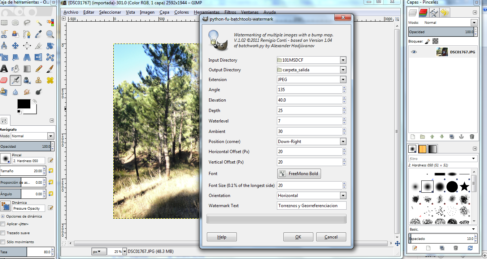Check the Trazado suave option
487x259 pixels.
(x=3, y=233)
